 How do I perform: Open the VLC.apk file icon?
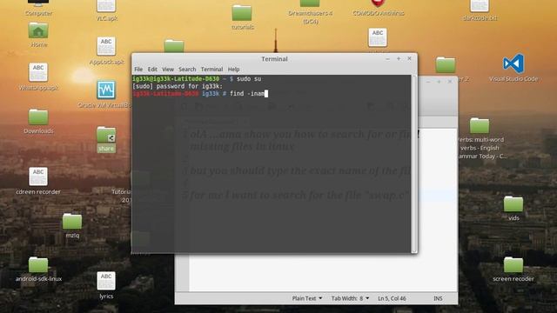coord(106,6)
